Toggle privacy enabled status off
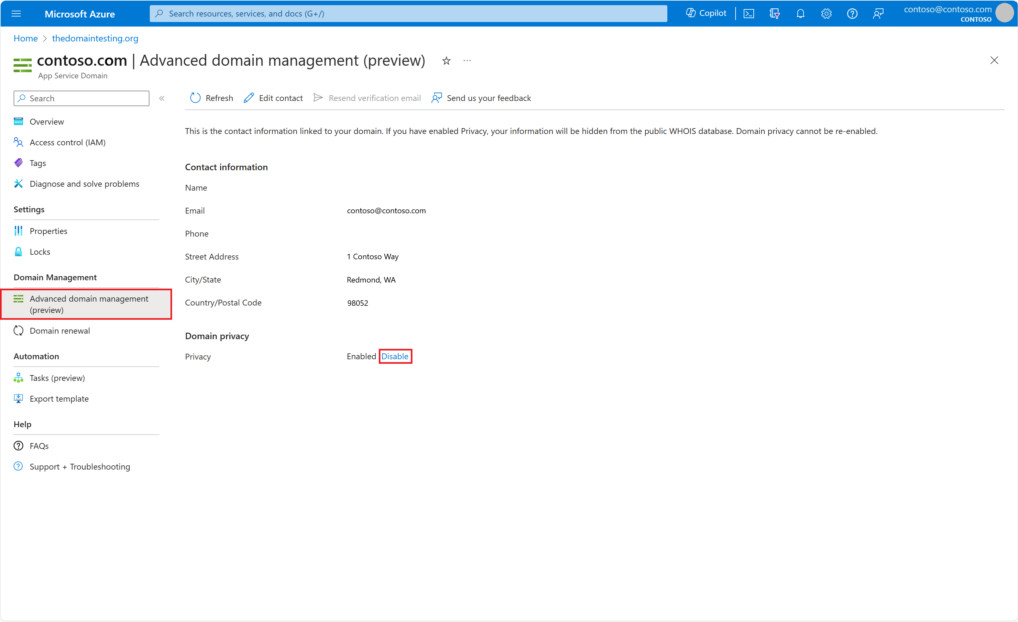This screenshot has width=1018, height=622. [x=395, y=356]
